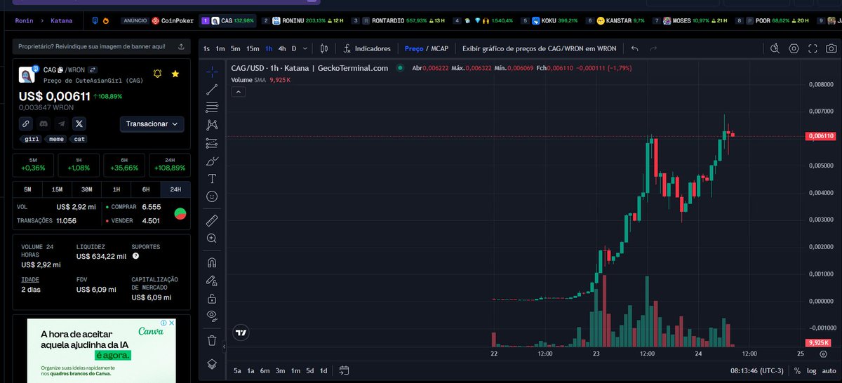This screenshot has height=383, width=842.
Task: Select the pattern drawing tool
Action: coord(213,125)
